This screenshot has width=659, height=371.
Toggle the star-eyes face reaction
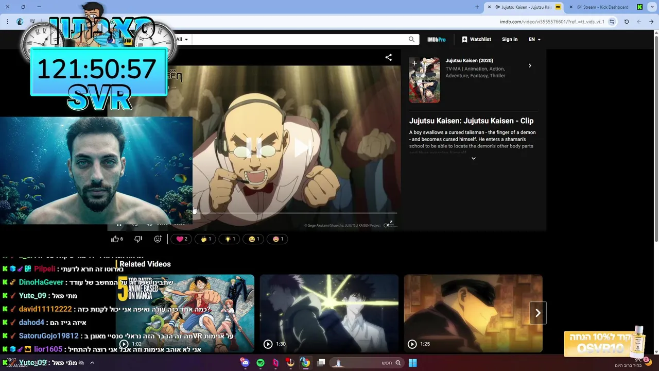coord(278,239)
